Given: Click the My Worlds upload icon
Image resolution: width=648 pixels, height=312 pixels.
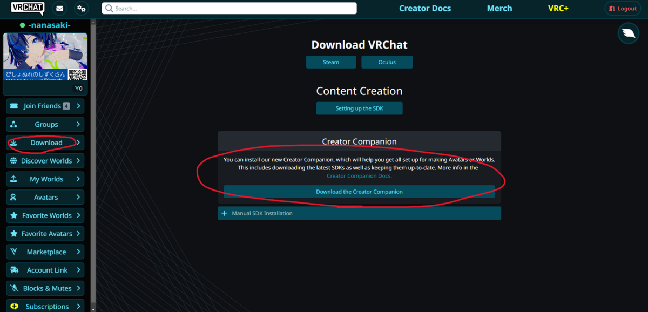Looking at the screenshot, I should pos(14,179).
